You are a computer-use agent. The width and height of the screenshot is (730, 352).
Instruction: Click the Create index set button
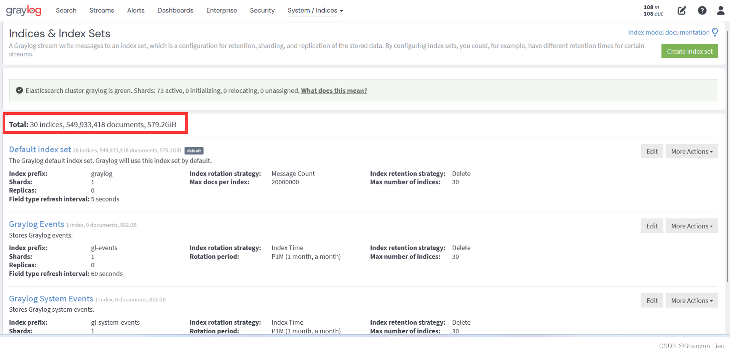click(690, 51)
